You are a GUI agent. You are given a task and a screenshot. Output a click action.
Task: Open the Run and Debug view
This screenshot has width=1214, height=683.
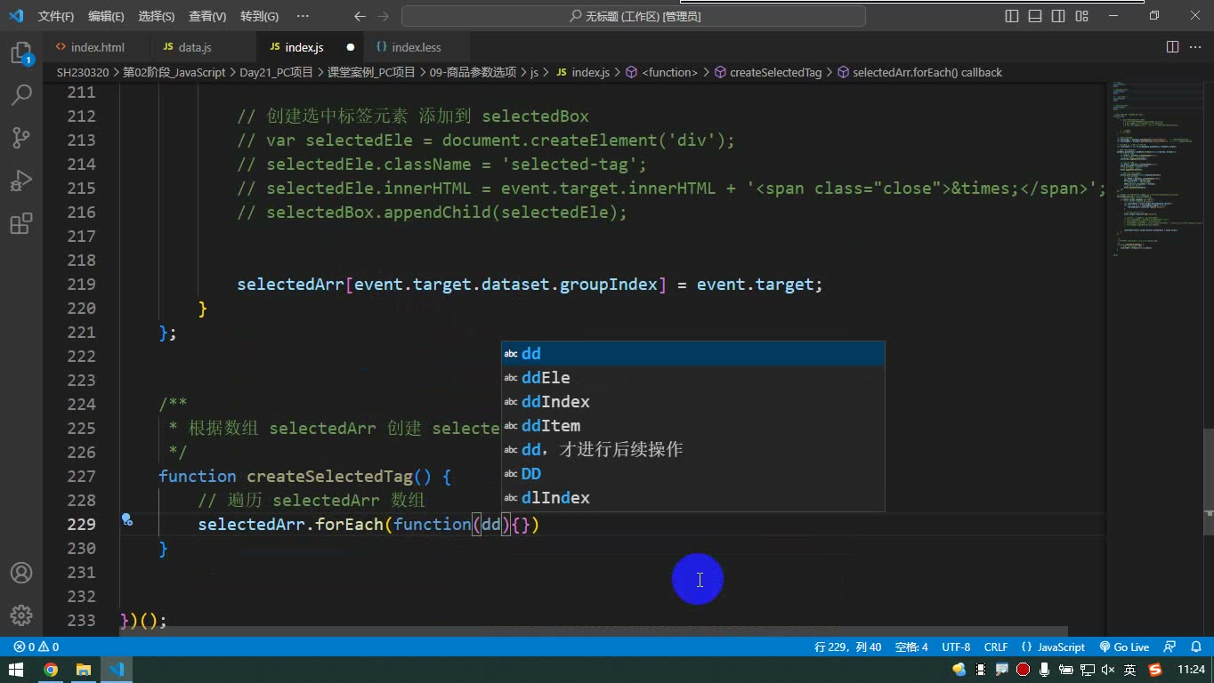(x=21, y=181)
